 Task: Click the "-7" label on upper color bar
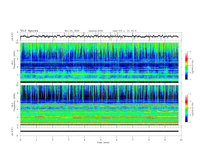pyautogui.click(x=190, y=80)
